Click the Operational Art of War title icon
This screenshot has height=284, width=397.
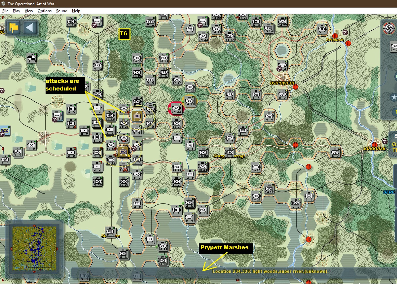point(3,4)
